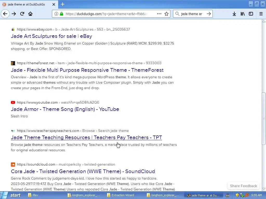Click the Teachers Pay Teachers favicon
Screen dimensions: 266x199
coord(13,131)
